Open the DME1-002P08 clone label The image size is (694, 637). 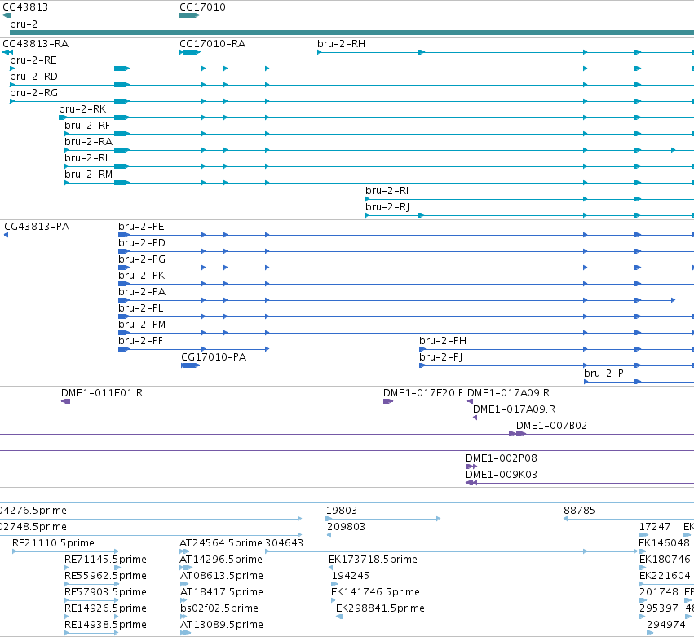502,458
